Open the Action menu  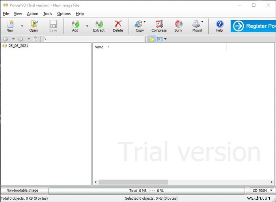pos(33,13)
